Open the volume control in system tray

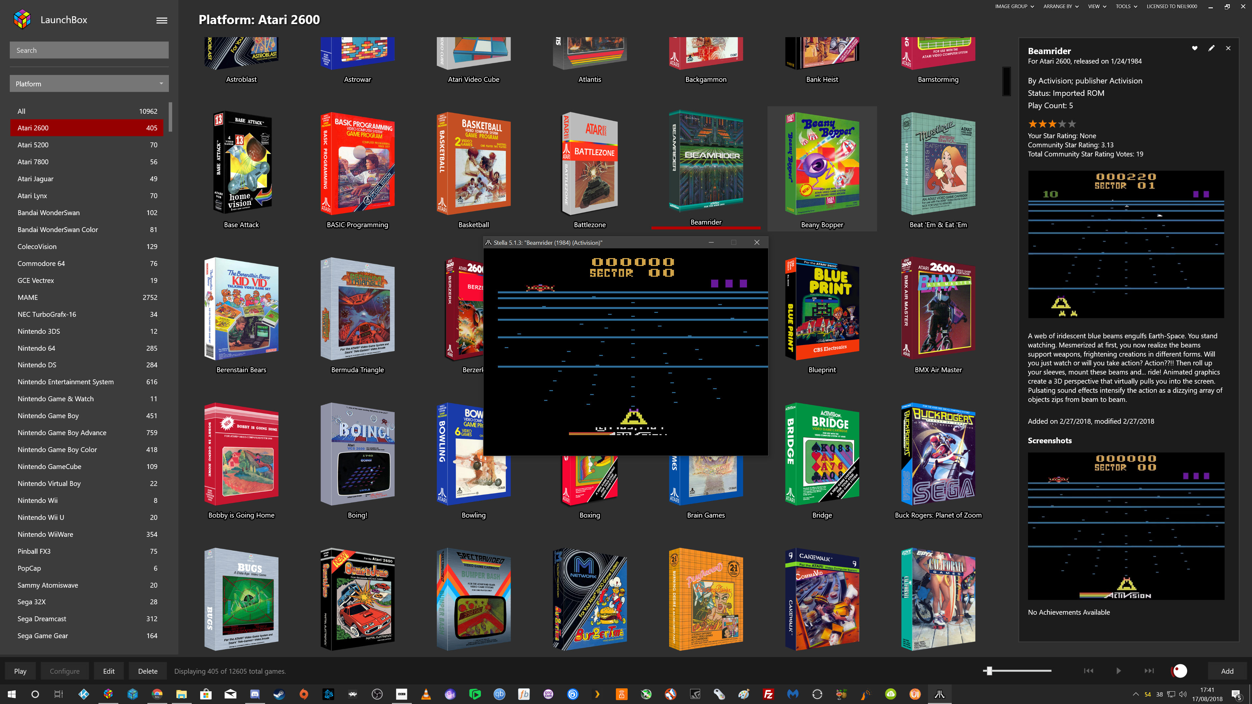click(1183, 694)
